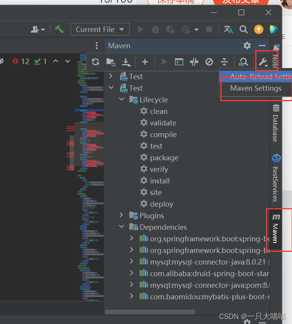Open Maven panel gear options
Image resolution: width=292 pixels, height=324 pixels.
click(247, 46)
